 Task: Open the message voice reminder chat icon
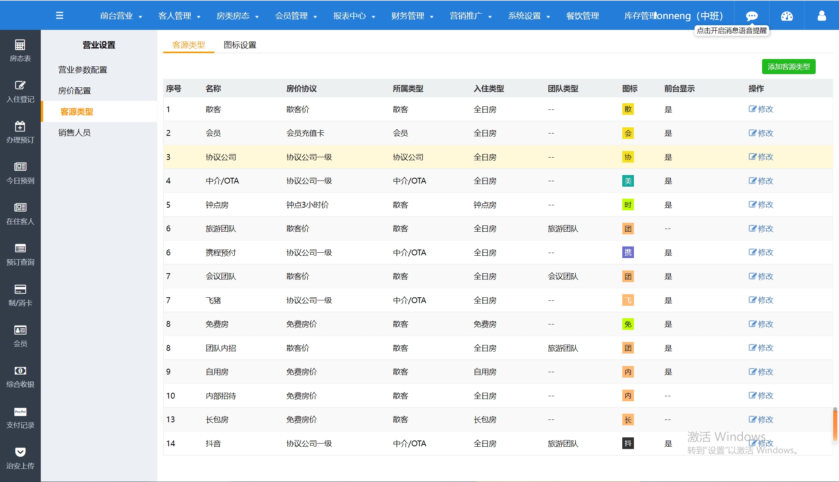pos(752,16)
